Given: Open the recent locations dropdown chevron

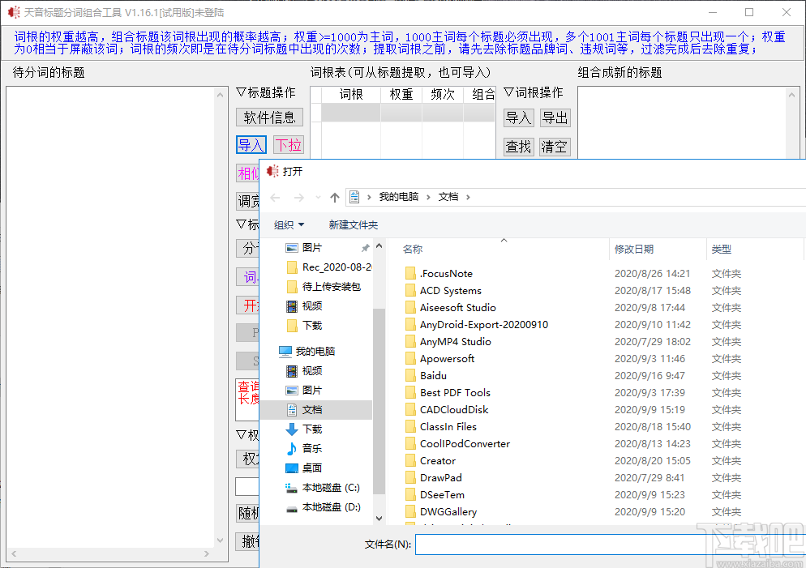Looking at the screenshot, I should point(318,198).
